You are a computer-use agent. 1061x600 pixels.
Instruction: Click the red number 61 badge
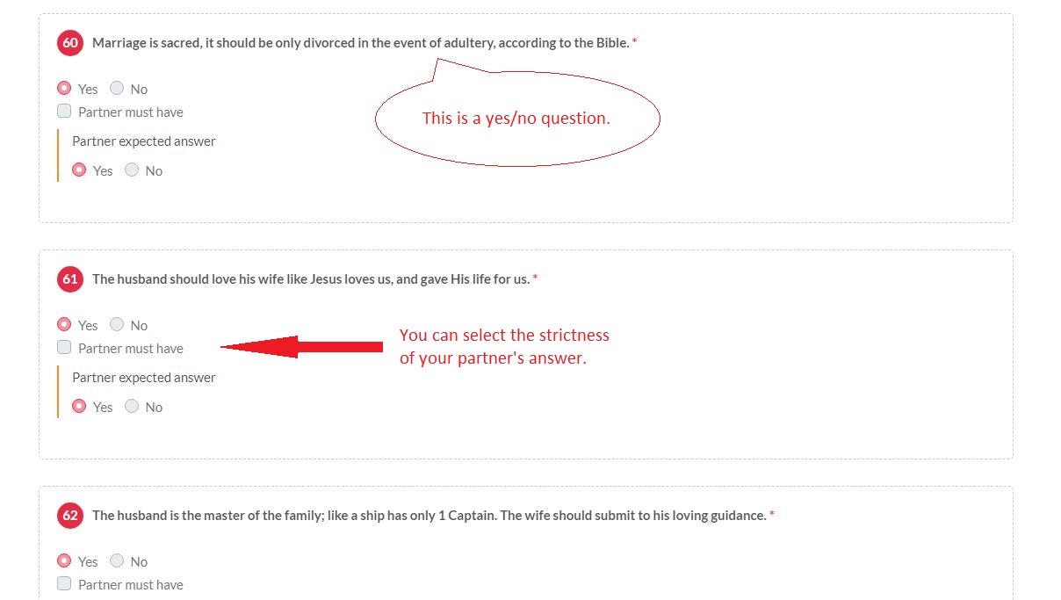[x=70, y=279]
